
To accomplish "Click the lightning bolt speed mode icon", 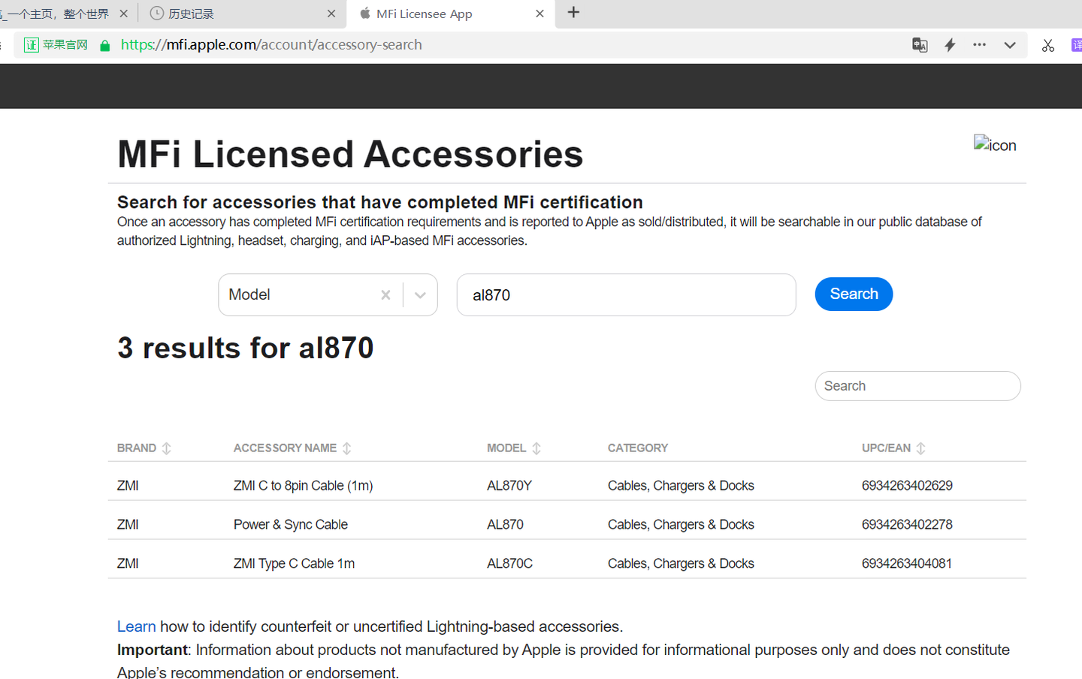I will coord(950,45).
